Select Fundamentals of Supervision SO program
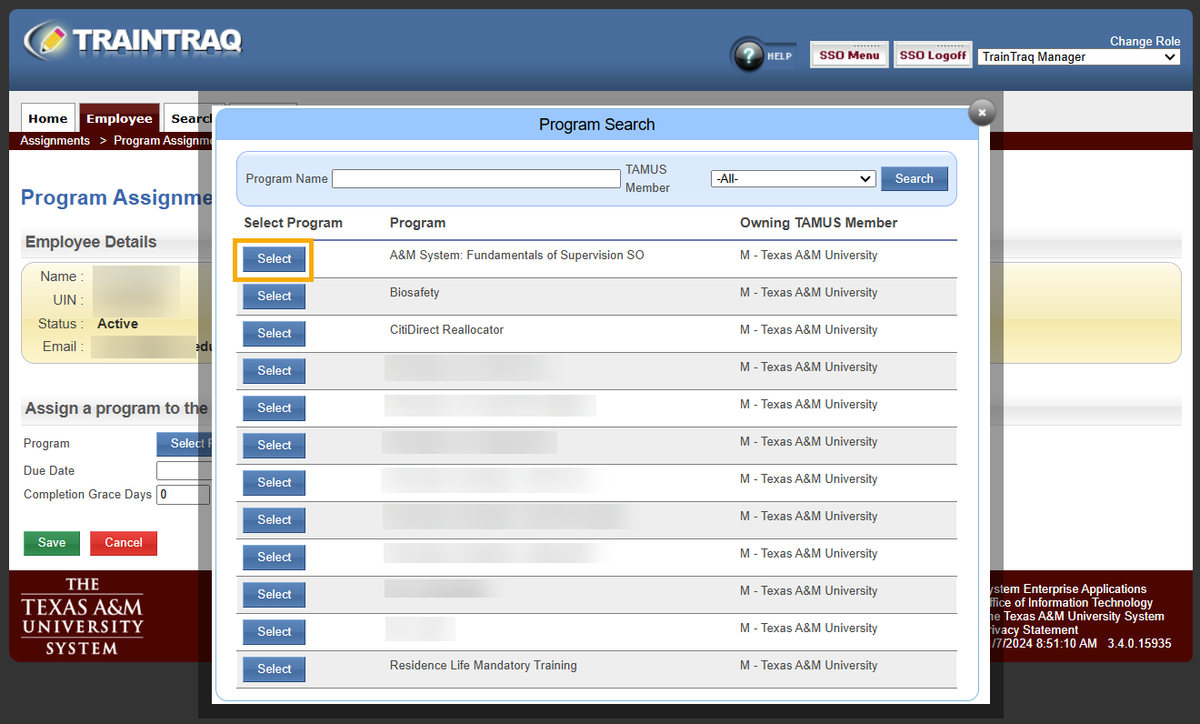The height and width of the screenshot is (724, 1200). click(274, 259)
